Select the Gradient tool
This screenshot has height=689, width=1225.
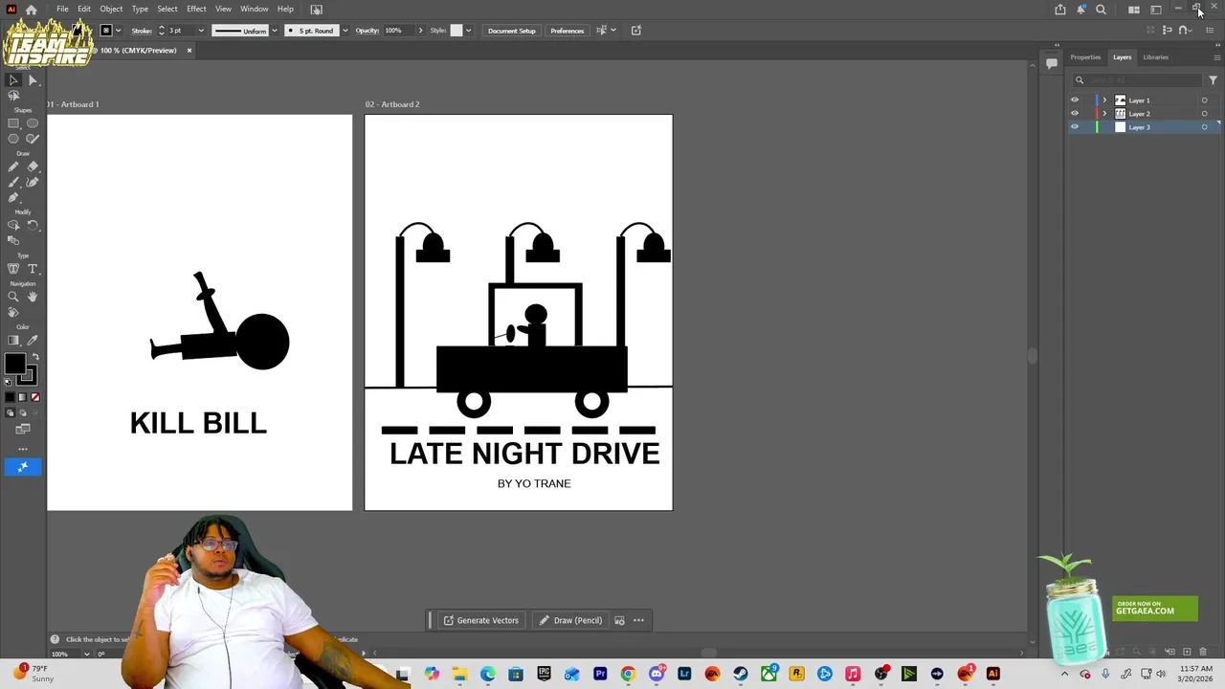point(13,340)
